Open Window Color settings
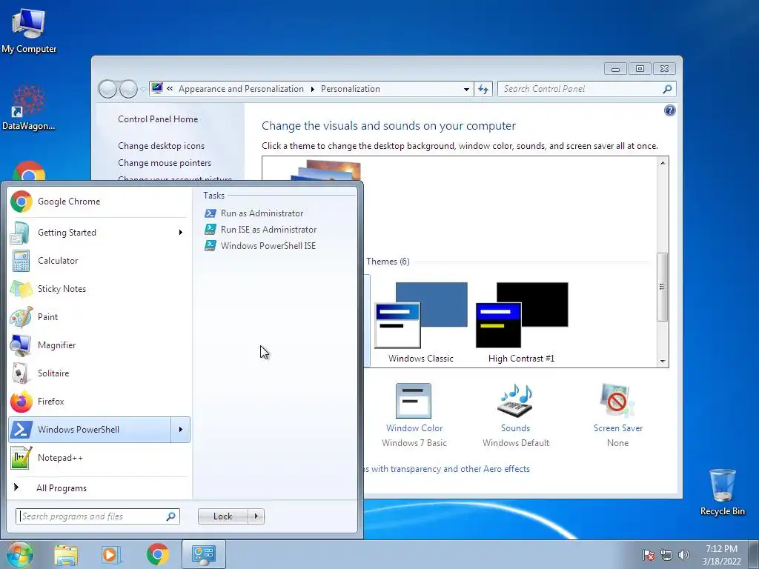759x569 pixels. 414,416
